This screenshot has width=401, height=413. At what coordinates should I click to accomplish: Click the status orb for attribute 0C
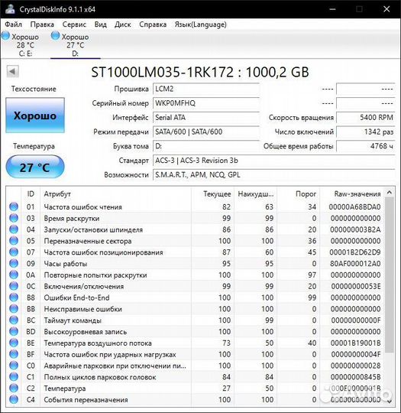(14, 286)
